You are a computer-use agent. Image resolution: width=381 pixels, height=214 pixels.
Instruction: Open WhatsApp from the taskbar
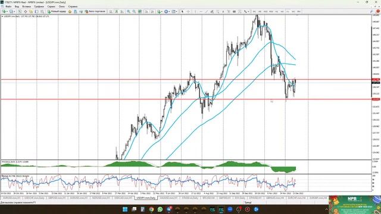coord(160,209)
